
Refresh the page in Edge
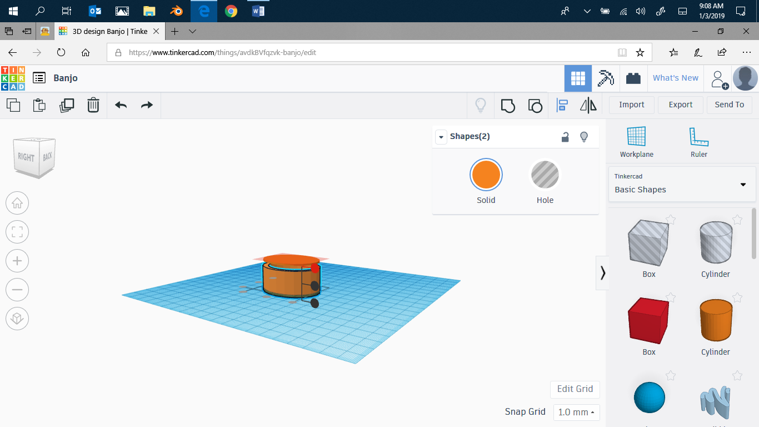[x=61, y=52]
